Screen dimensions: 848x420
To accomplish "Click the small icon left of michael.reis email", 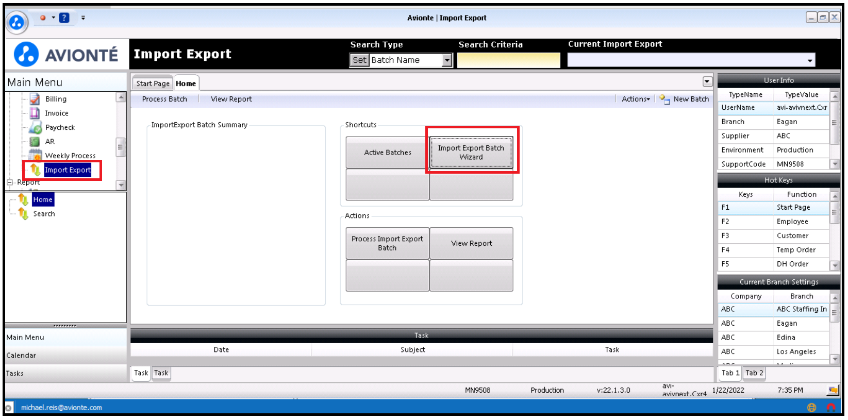I will 8,408.
